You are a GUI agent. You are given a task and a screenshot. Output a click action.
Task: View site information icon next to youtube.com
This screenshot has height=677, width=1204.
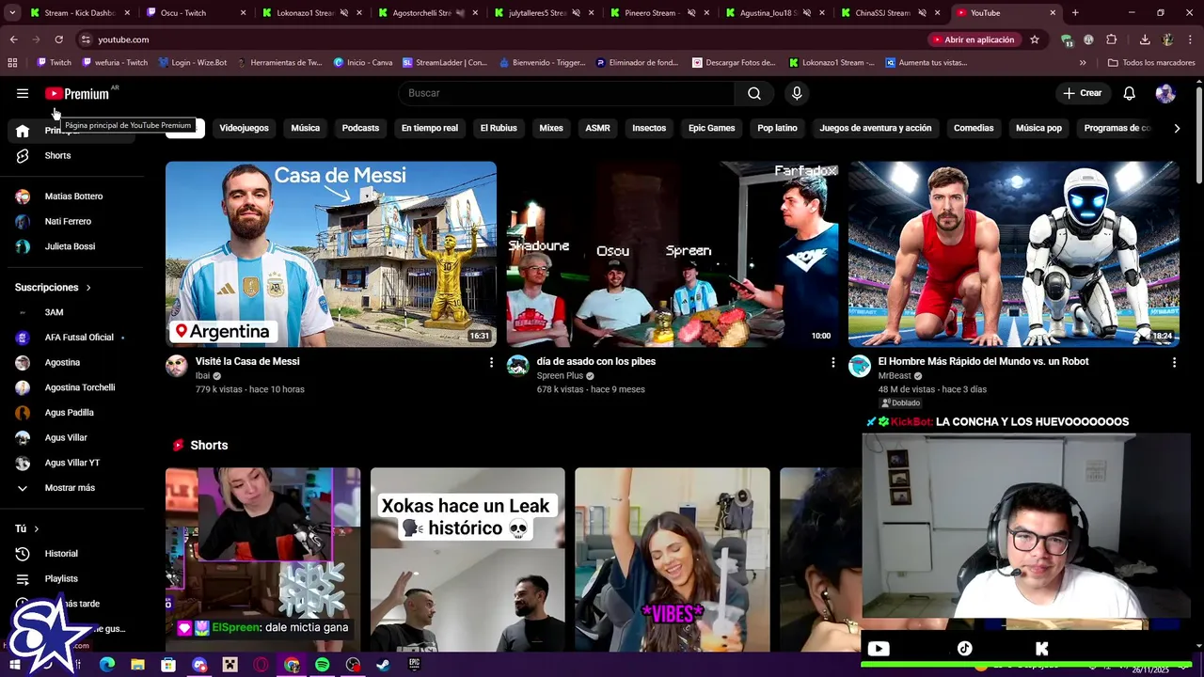tap(86, 39)
